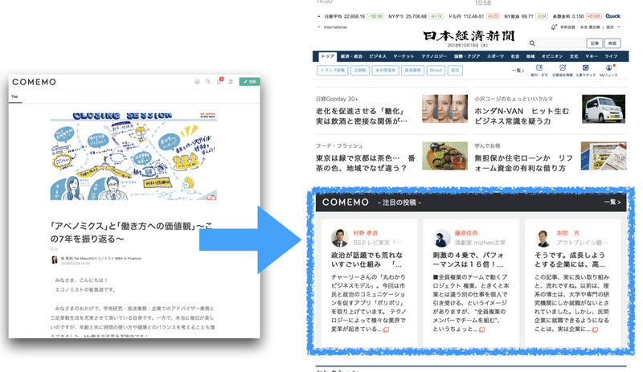This screenshot has width=643, height=372.
Task: Click the 貿易摩擦 topic tag
Action: click(412, 71)
